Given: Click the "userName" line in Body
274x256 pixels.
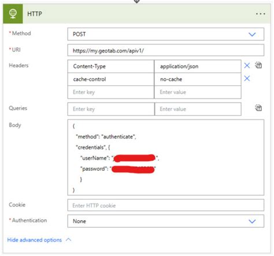Looking at the screenshot, I should 120,158.
